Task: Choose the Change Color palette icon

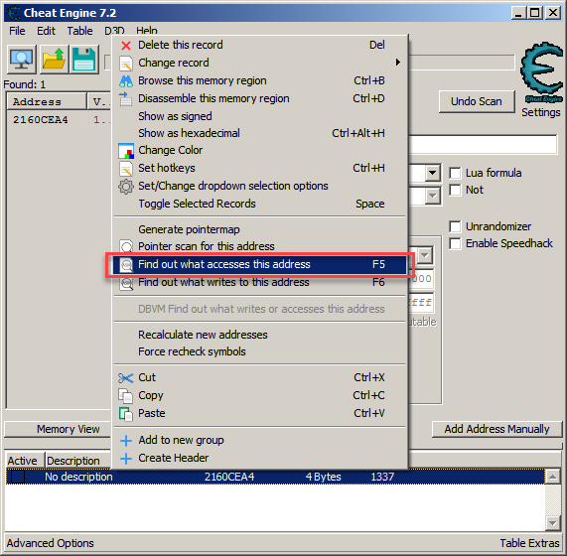Action: pyautogui.click(x=126, y=151)
